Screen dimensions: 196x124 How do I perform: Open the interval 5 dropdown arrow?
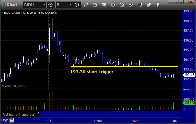click(71, 5)
